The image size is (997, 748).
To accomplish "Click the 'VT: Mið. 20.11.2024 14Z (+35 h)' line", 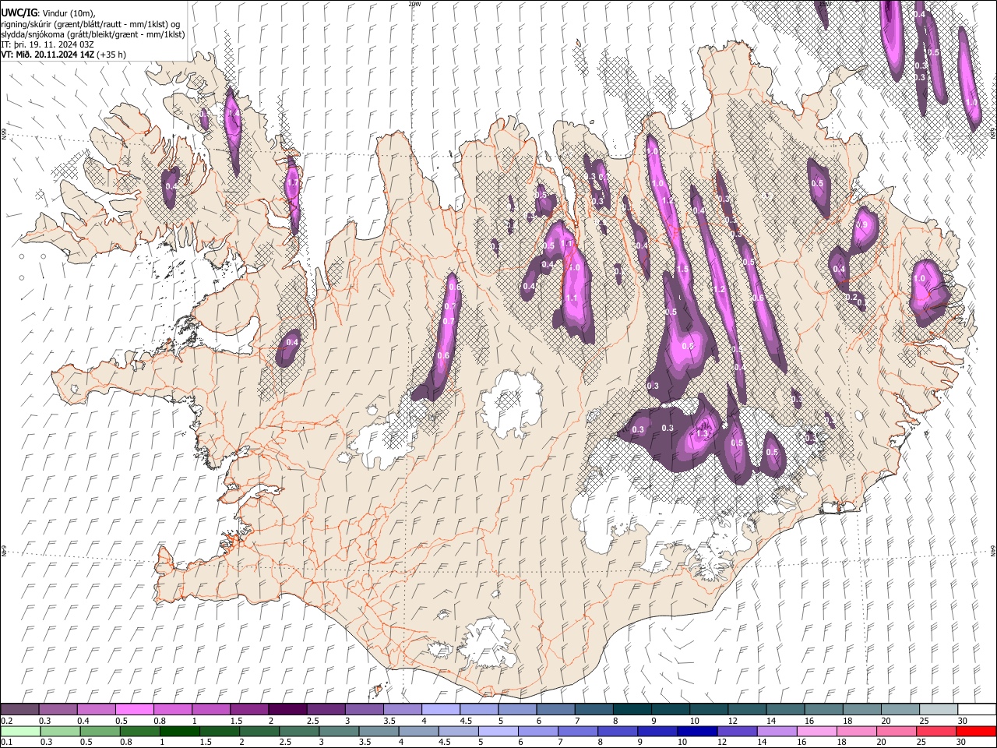I will pos(64,55).
